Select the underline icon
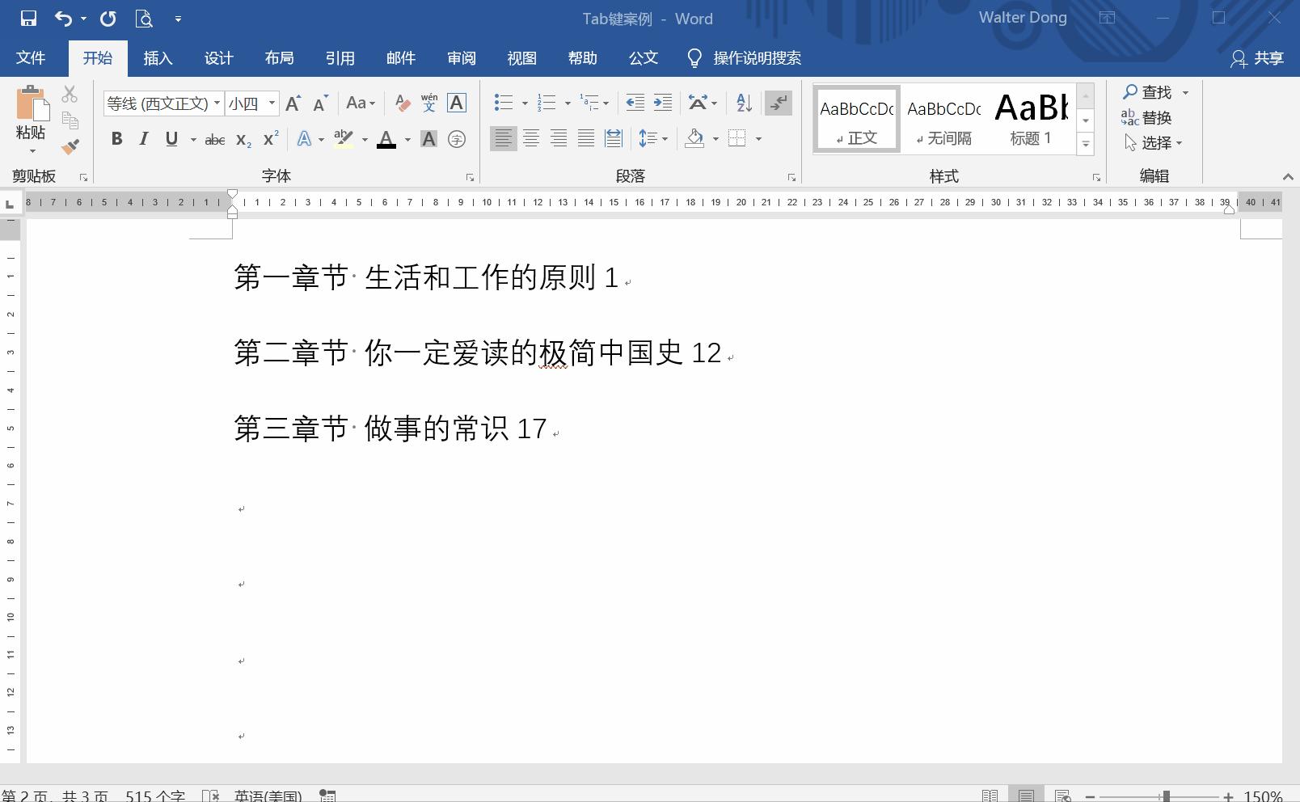Image resolution: width=1300 pixels, height=802 pixels. pos(171,138)
